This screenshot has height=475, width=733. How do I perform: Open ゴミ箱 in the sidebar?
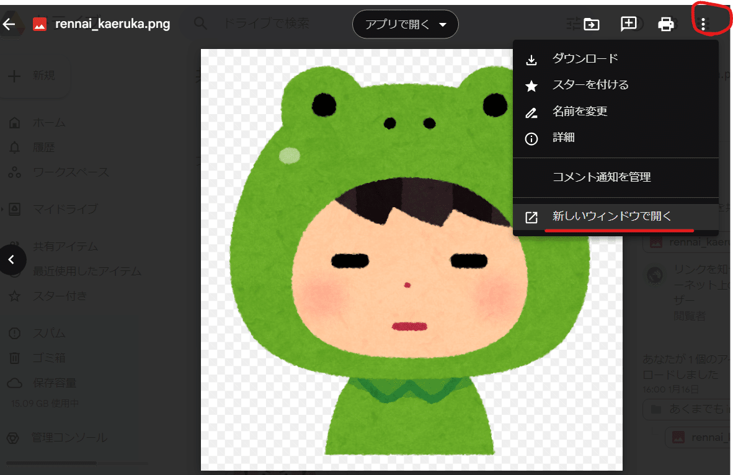click(x=49, y=358)
